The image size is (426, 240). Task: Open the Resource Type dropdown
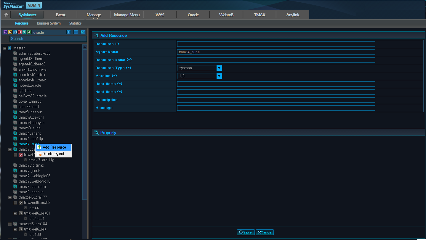[219, 68]
